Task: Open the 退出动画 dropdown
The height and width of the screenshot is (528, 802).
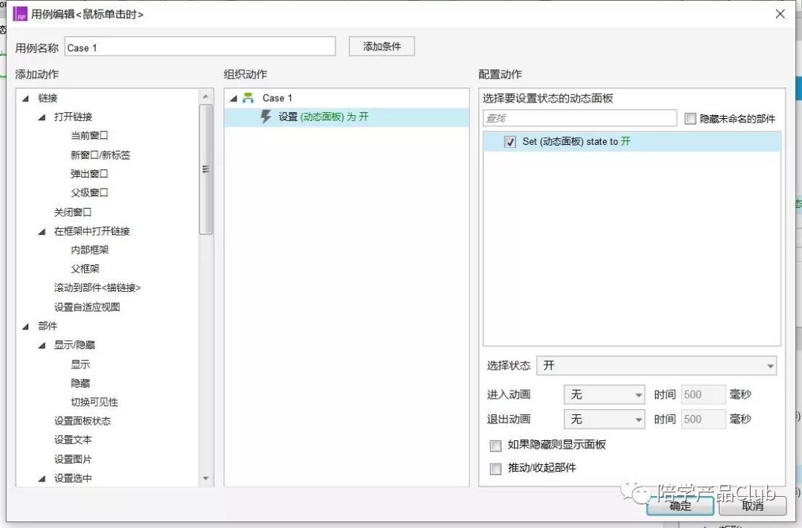Action: tap(604, 420)
